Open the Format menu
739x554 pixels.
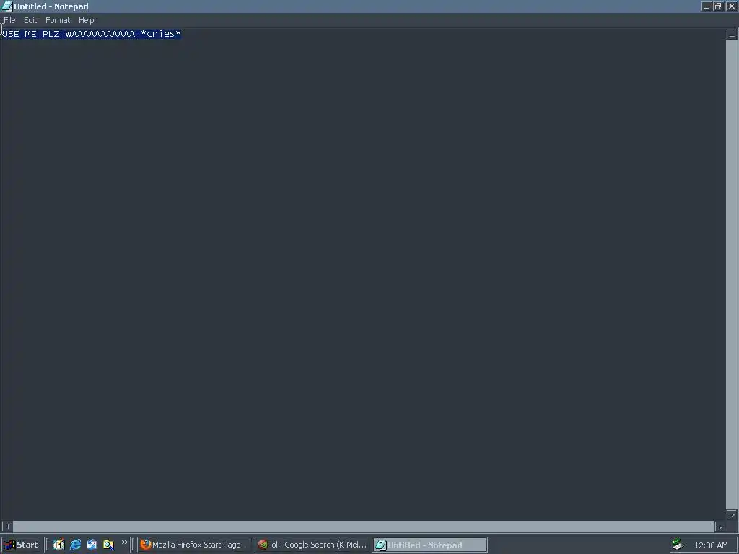(58, 20)
